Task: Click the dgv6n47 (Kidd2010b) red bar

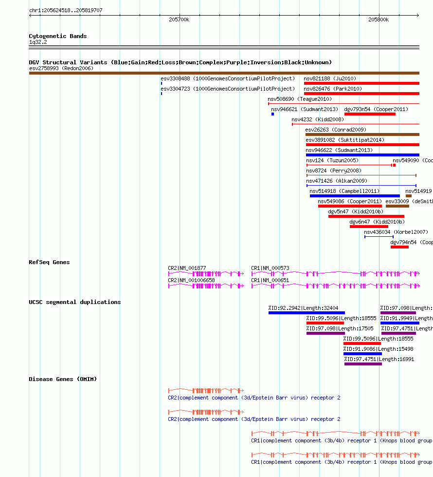Action: [x=369, y=227]
